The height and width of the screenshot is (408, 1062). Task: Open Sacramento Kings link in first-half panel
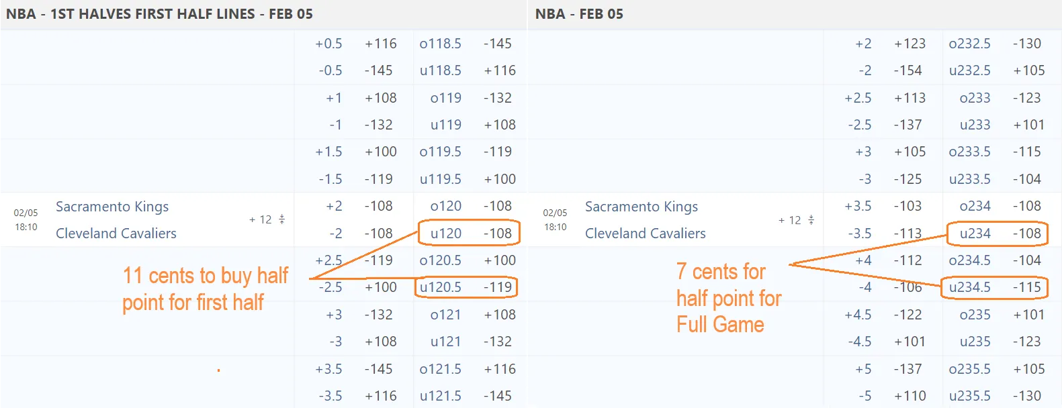[x=112, y=207]
